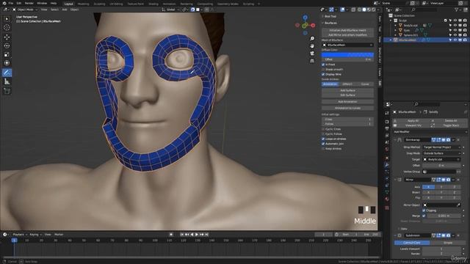Viewport: 470px width, 264px height.
Task: Toggle the Loops on strokes checkbox
Action: tap(323, 139)
